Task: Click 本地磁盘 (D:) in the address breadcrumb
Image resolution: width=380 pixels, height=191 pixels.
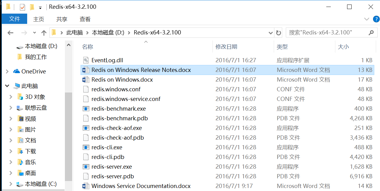Action: (x=108, y=33)
